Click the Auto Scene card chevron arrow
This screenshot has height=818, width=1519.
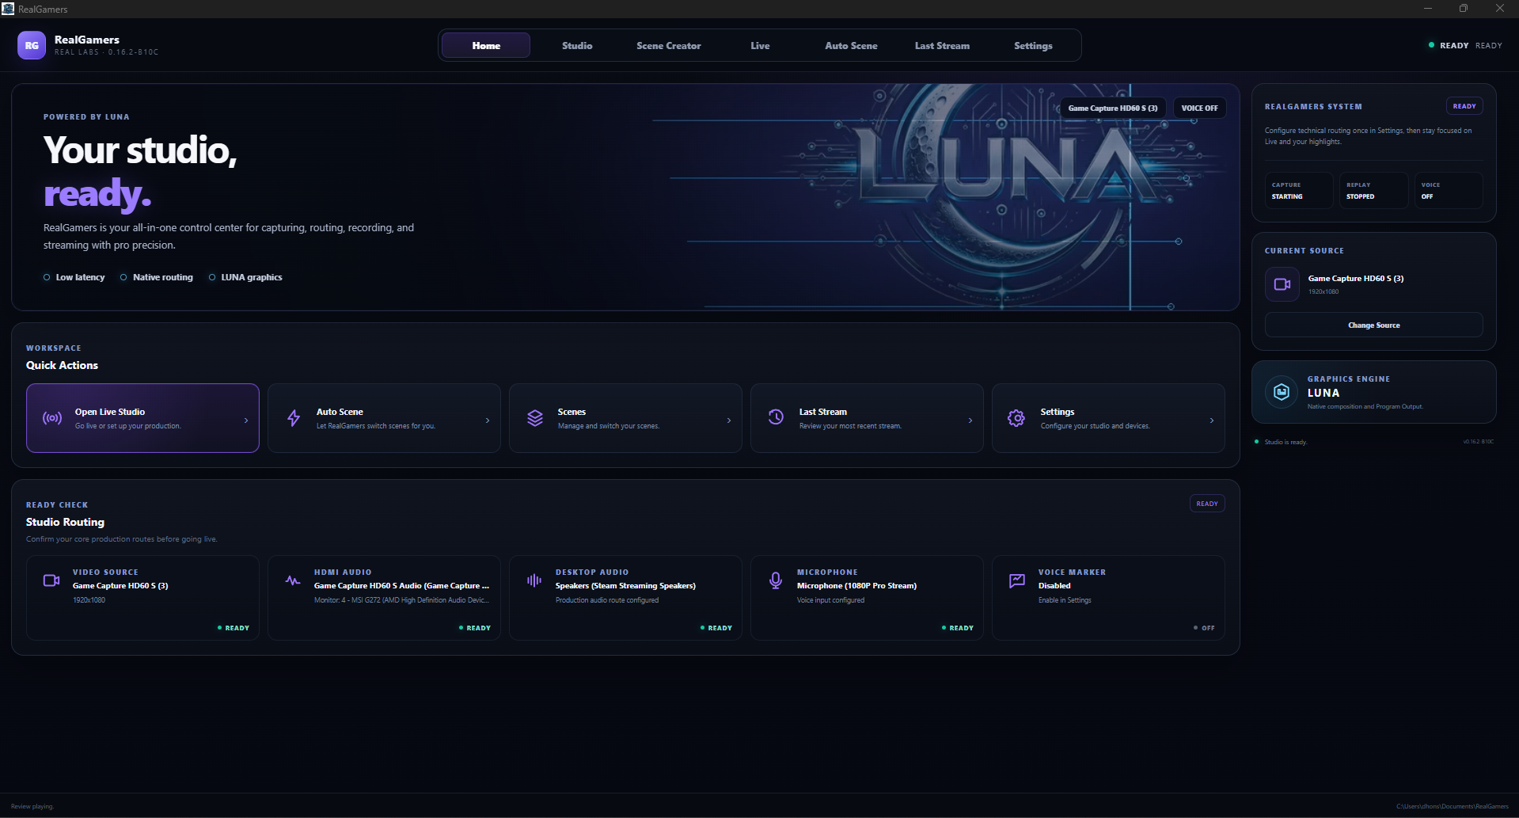tap(488, 420)
